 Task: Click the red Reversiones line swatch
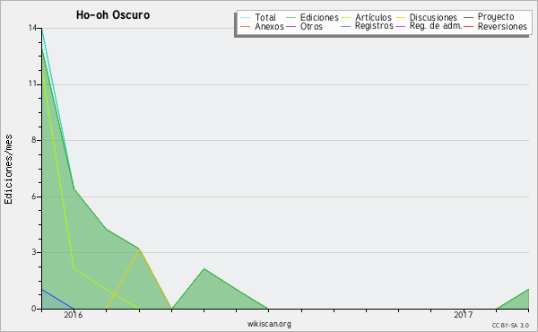[469, 26]
